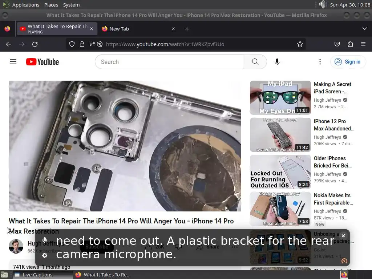Open the Nokia Makes Its First Repairable title
This screenshot has width=372, height=279.
click(x=333, y=199)
